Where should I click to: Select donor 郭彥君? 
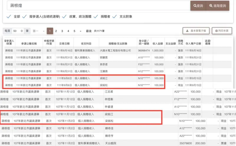(104, 64)
